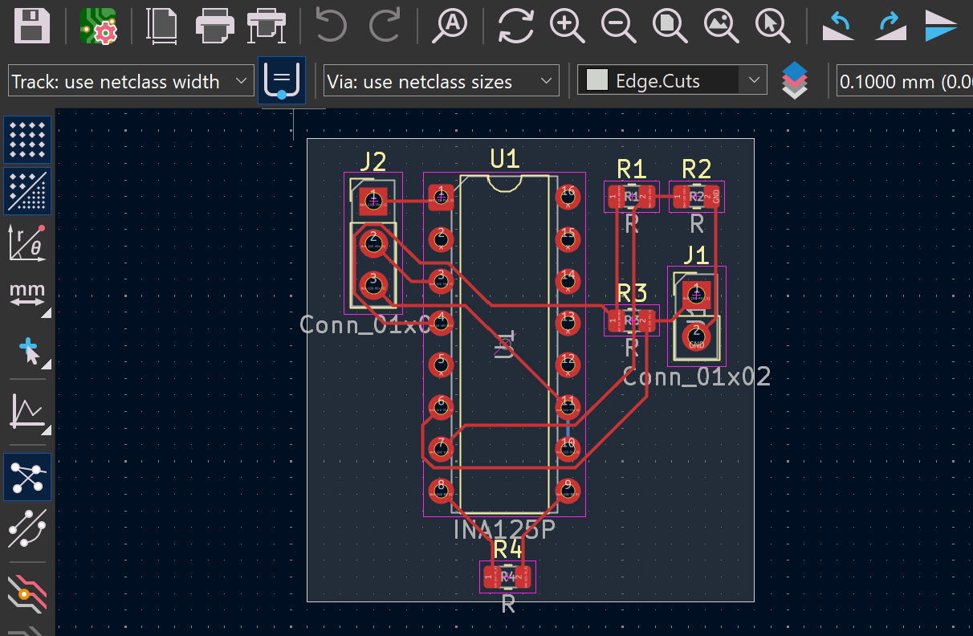973x636 pixels.
Task: Select the U1 footprint label
Action: pyautogui.click(x=505, y=159)
